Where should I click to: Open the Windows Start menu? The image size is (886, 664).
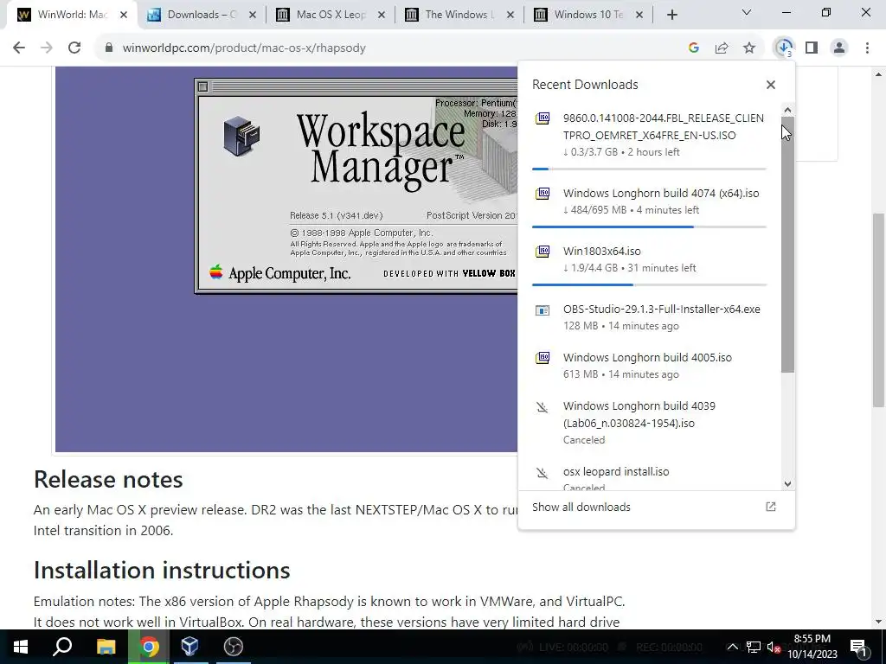21,647
